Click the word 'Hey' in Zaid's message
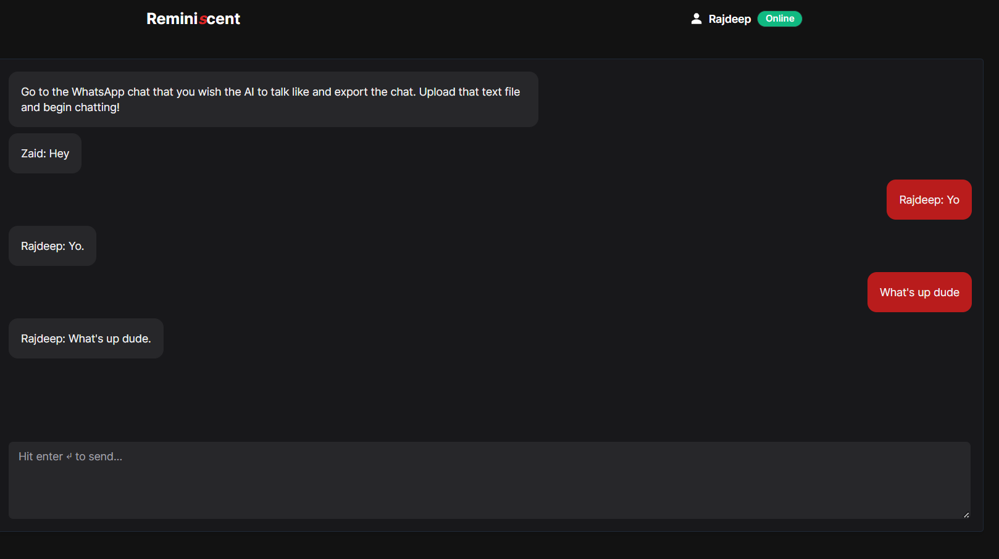 pos(59,154)
